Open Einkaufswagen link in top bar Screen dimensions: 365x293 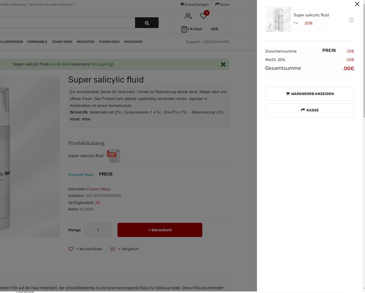tap(194, 4)
